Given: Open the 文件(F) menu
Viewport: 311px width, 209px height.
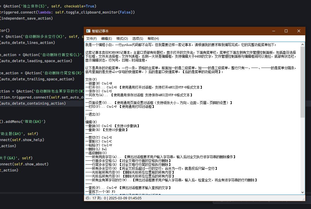Looking at the screenshot, I should pyautogui.click(x=91, y=39).
